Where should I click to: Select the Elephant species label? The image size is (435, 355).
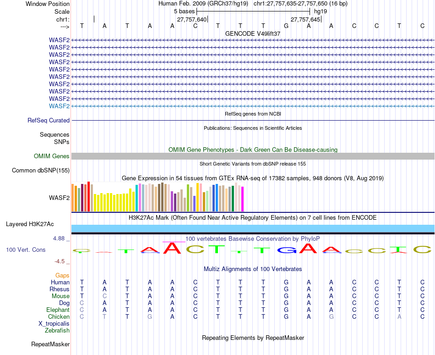click(x=58, y=310)
